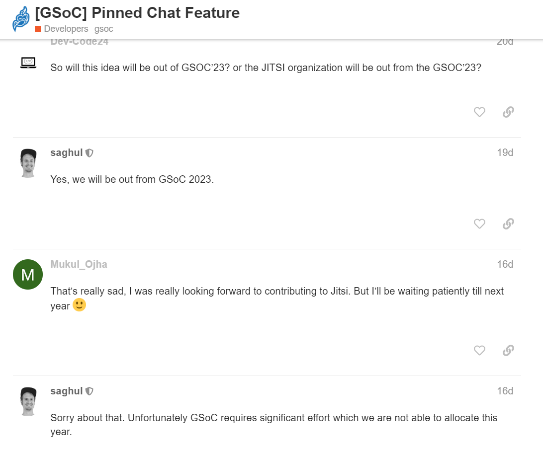
Task: Open the gsoc tag page
Action: pos(103,29)
